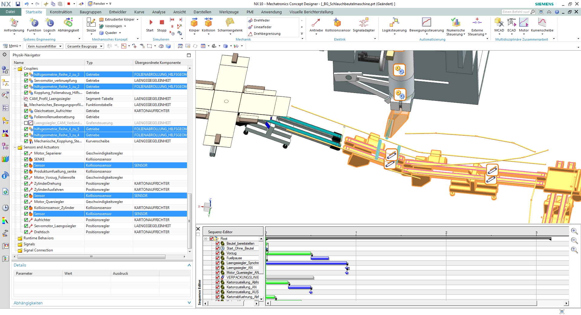Image resolution: width=581 pixels, height=315 pixels.
Task: Select the Kurvenscheibe tool icon
Action: [x=542, y=23]
